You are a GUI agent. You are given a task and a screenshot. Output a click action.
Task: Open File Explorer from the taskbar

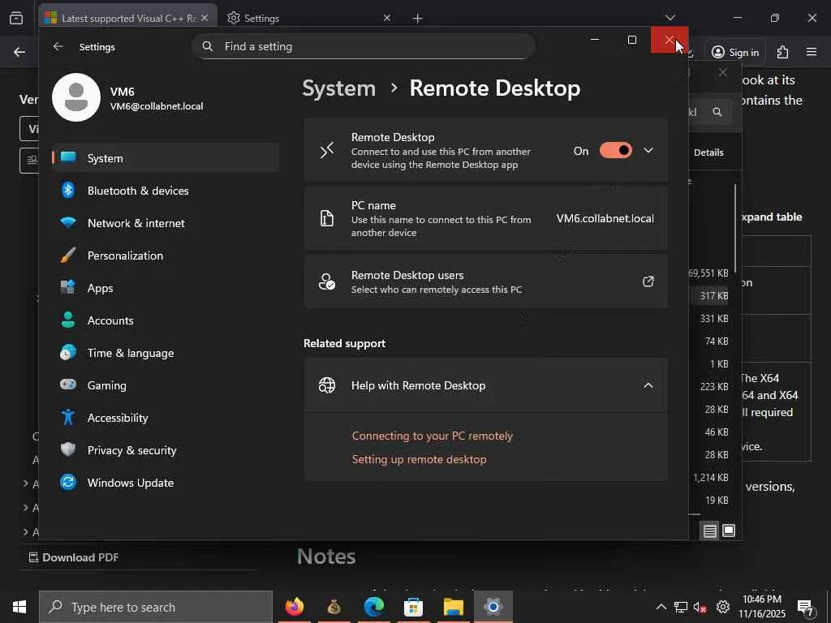coord(453,607)
